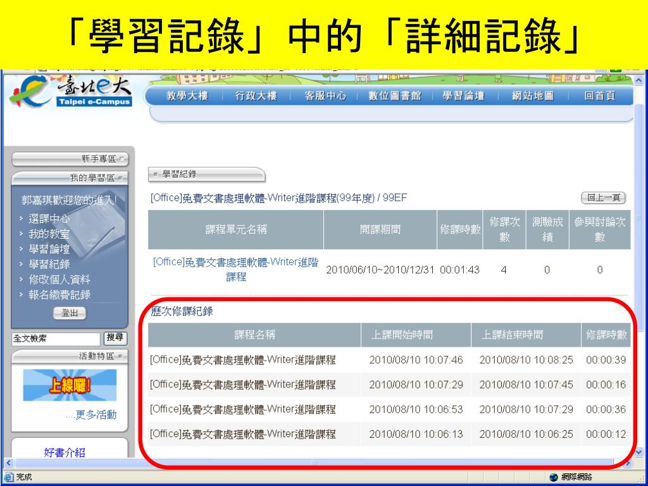Select the 測驗成績 column header
The width and height of the screenshot is (648, 486).
tap(547, 229)
